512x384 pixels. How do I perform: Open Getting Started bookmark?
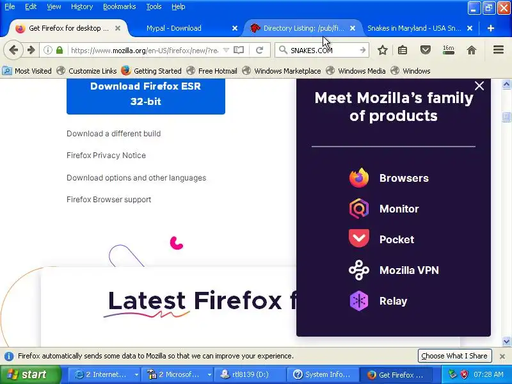coord(151,71)
